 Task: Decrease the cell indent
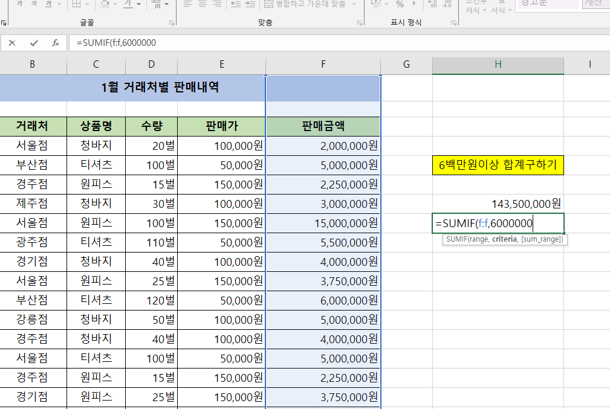235,4
